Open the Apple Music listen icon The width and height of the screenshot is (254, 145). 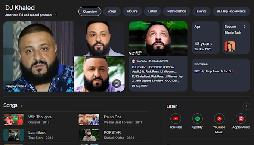point(241,118)
